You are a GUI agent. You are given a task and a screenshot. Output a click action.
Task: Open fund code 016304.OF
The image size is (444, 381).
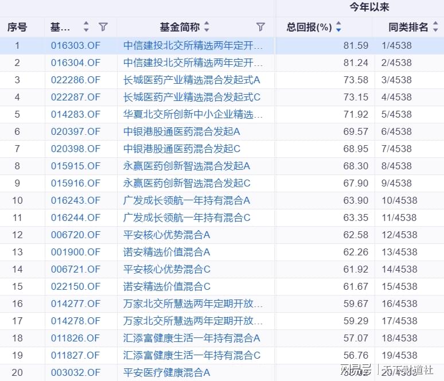76,63
